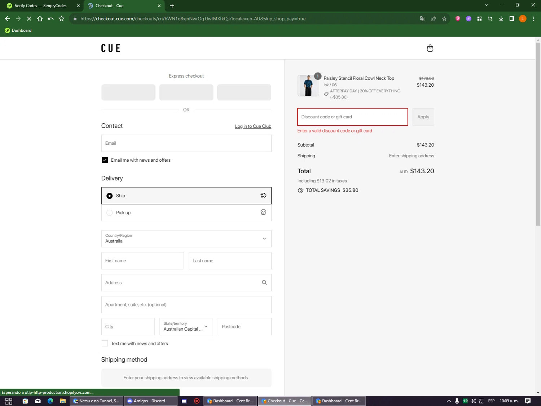541x406 pixels.
Task: Open the shopping bag cart icon
Action: click(430, 48)
